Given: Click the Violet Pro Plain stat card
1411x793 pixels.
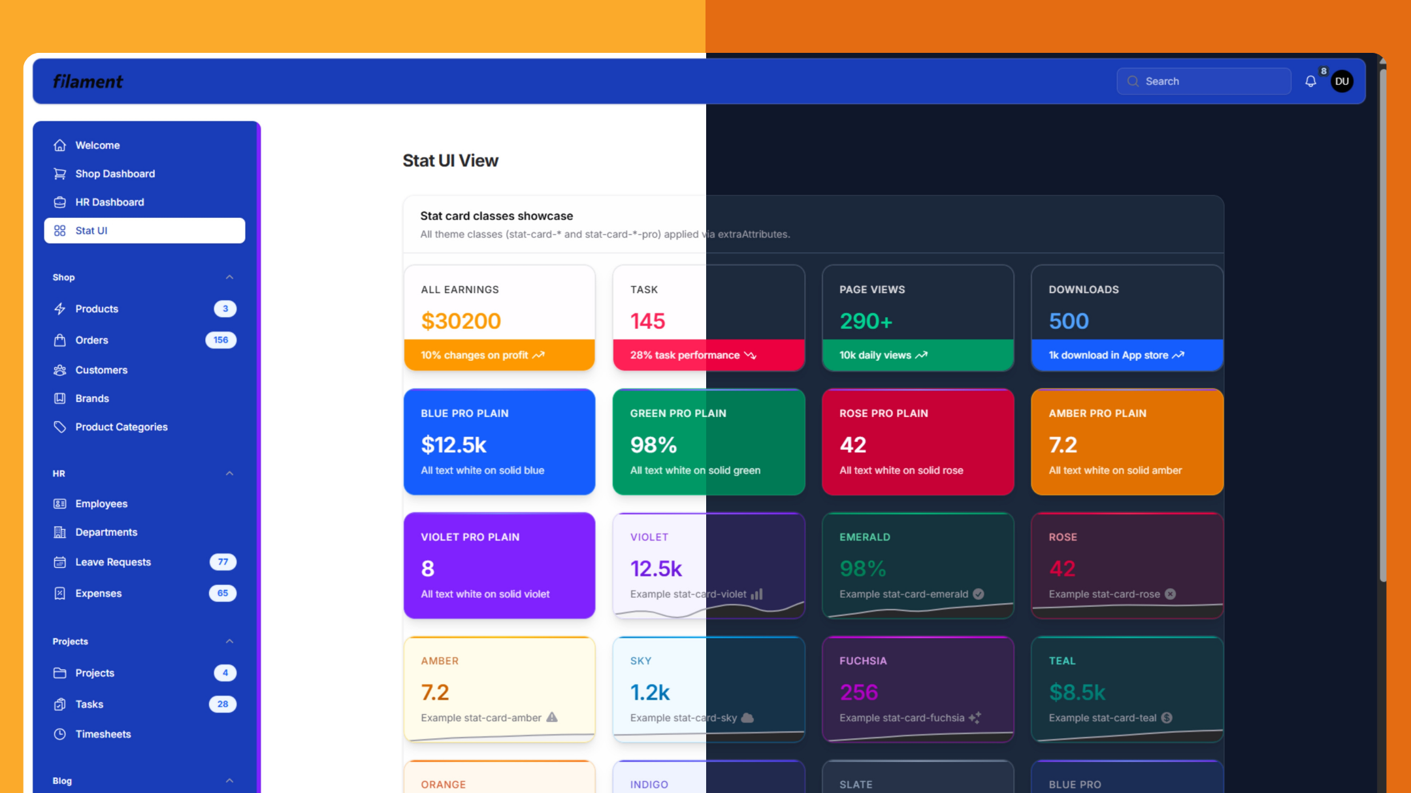Looking at the screenshot, I should pos(499,565).
